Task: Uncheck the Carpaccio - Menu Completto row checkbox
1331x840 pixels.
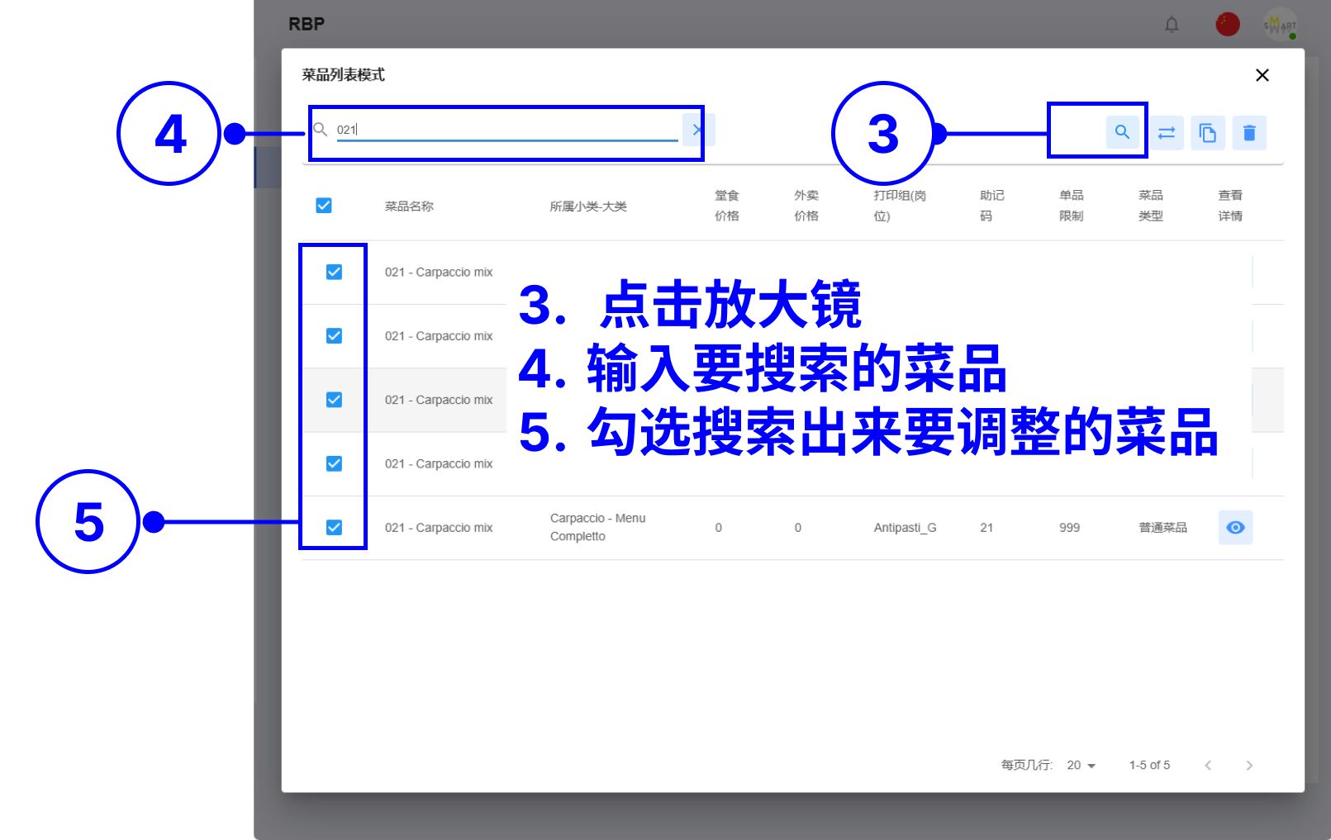Action: coord(334,527)
